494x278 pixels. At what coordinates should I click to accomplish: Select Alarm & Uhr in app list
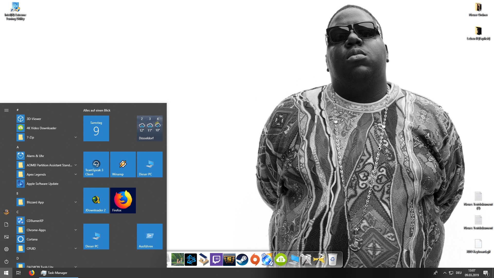pyautogui.click(x=35, y=156)
